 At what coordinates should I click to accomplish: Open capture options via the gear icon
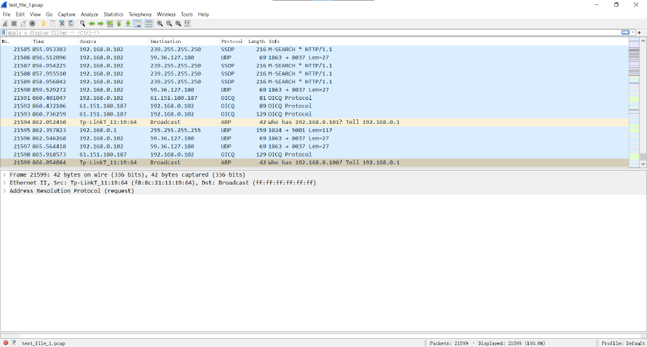click(x=32, y=23)
